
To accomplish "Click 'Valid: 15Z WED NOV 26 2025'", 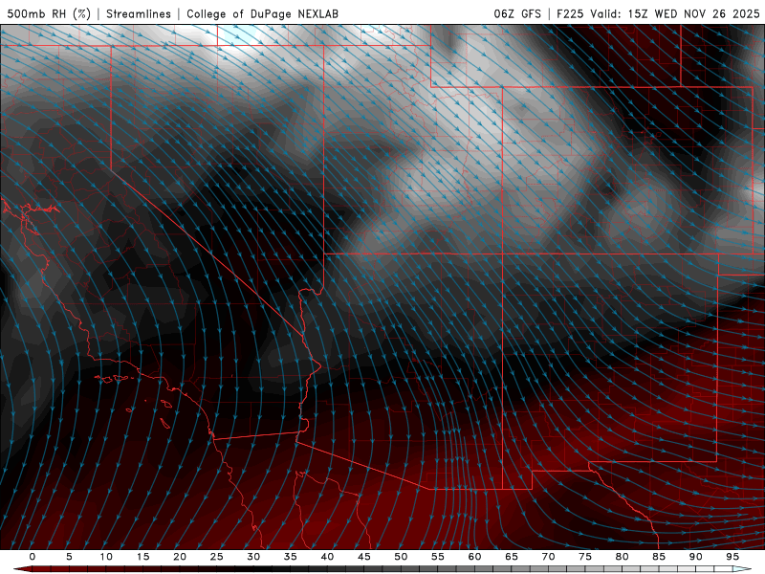I will [x=675, y=13].
